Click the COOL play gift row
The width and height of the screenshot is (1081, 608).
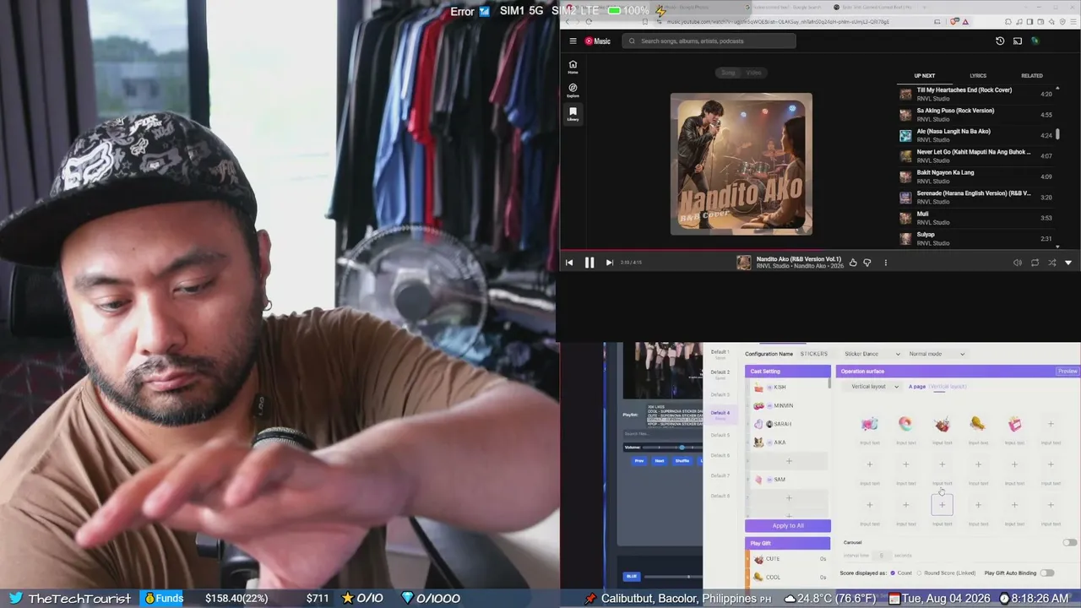[x=789, y=578]
